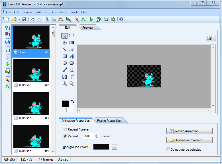Open the Animation menu
The image size is (222, 164).
(59, 12)
